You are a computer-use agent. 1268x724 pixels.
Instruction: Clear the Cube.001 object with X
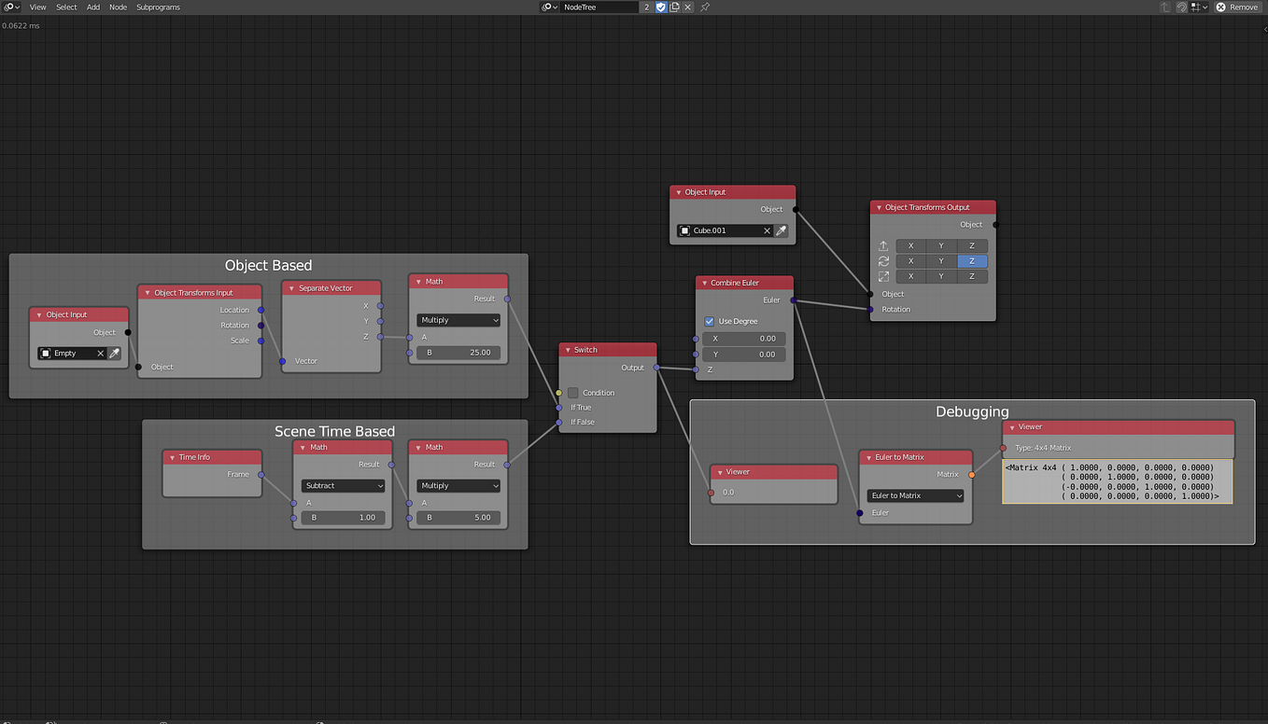tap(768, 230)
